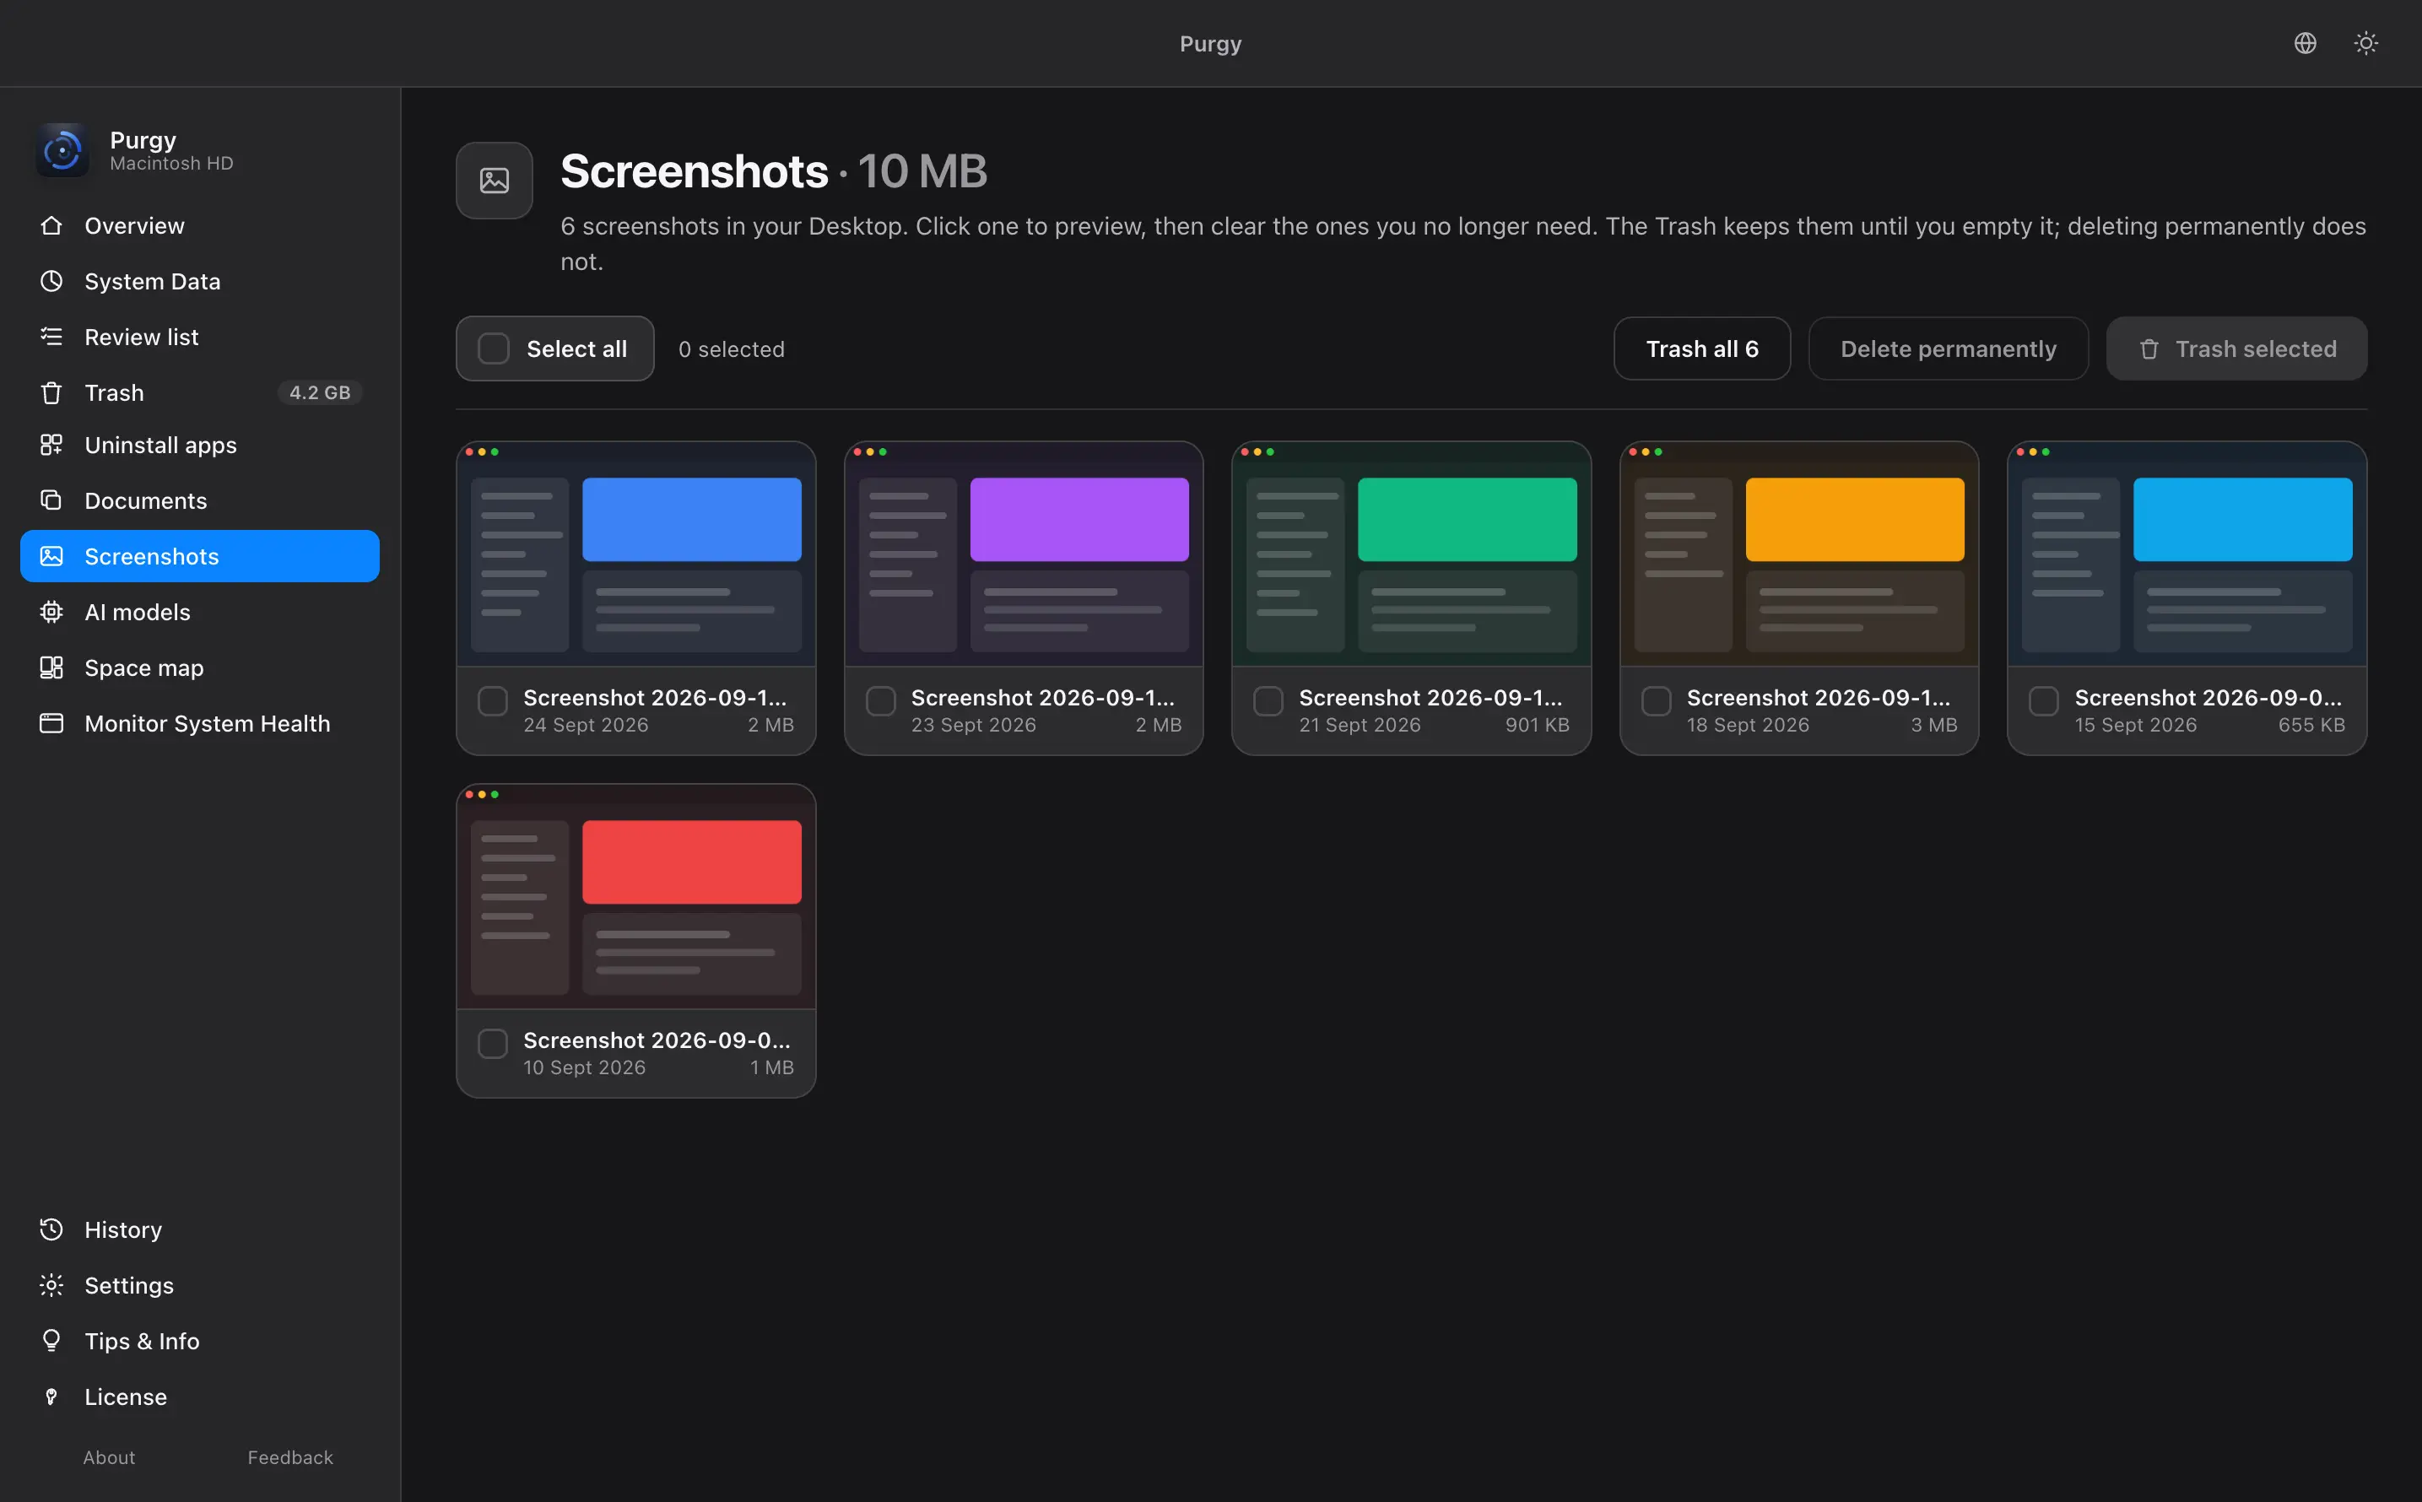Click the 901 KB file size
The width and height of the screenshot is (2422, 1502).
(1537, 725)
